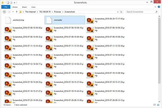Click the Back navigation arrow

[4, 12]
